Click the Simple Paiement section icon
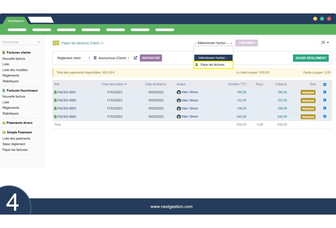The image size is (336, 228). (4, 133)
